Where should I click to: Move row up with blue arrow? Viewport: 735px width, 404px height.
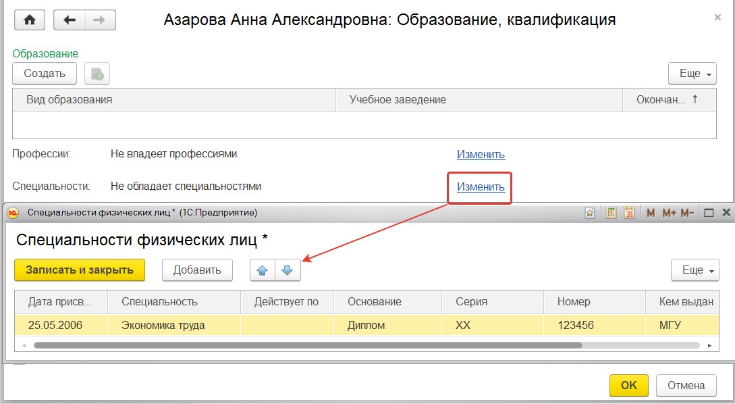point(263,270)
